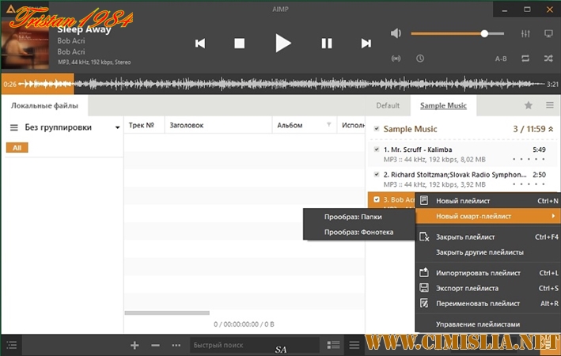Click the All filter button
This screenshot has height=356, width=561.
point(16,148)
